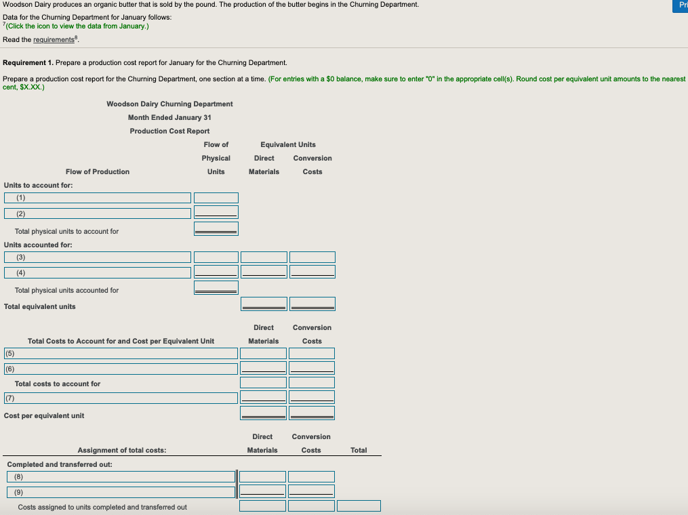Open dropdown (6) in the costs section
This screenshot has width=688, height=515.
120,368
